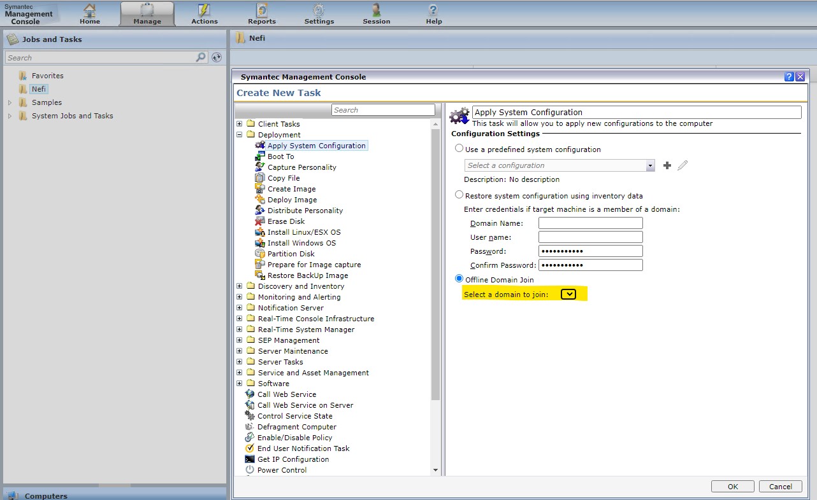Image resolution: width=817 pixels, height=500 pixels.
Task: Click the Domain Name input field
Action: click(590, 223)
